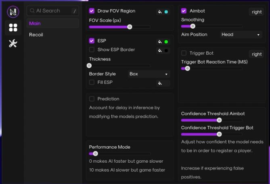Uncheck the Draw FOV Region checkbox
This screenshot has width=270, height=184.
pyautogui.click(x=92, y=11)
